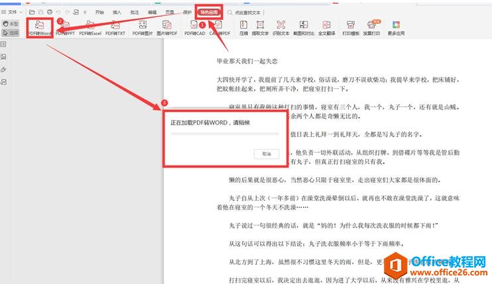Click the bottom icon in left sidebar
This screenshot has width=492, height=284.
coord(3,82)
